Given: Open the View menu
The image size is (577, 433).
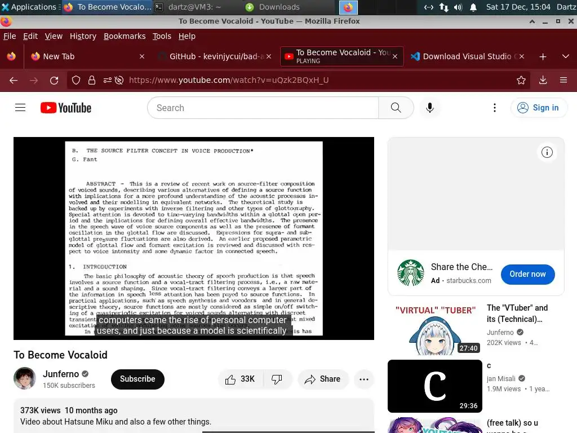Looking at the screenshot, I should [54, 36].
